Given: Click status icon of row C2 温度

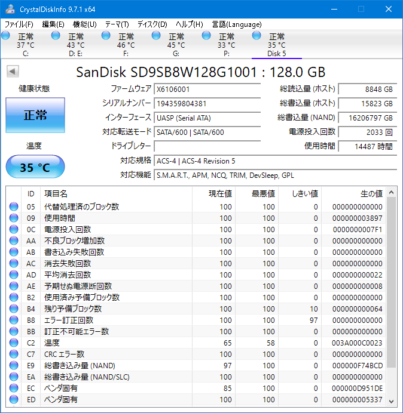Looking at the screenshot, I should coord(14,343).
